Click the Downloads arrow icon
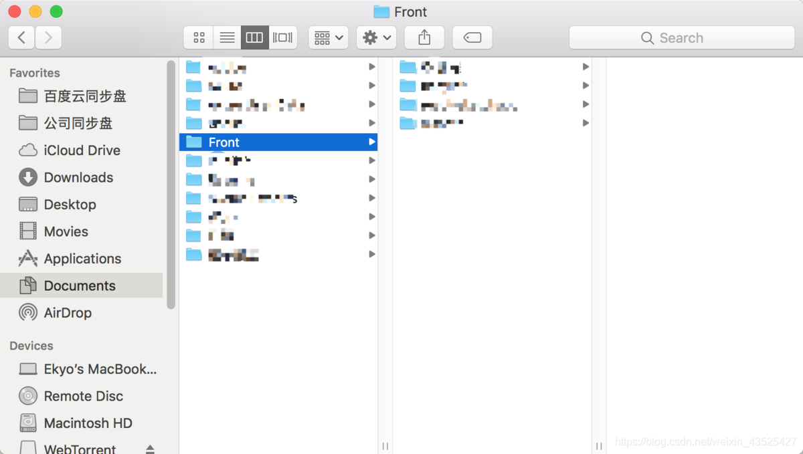This screenshot has height=454, width=803. (x=28, y=177)
